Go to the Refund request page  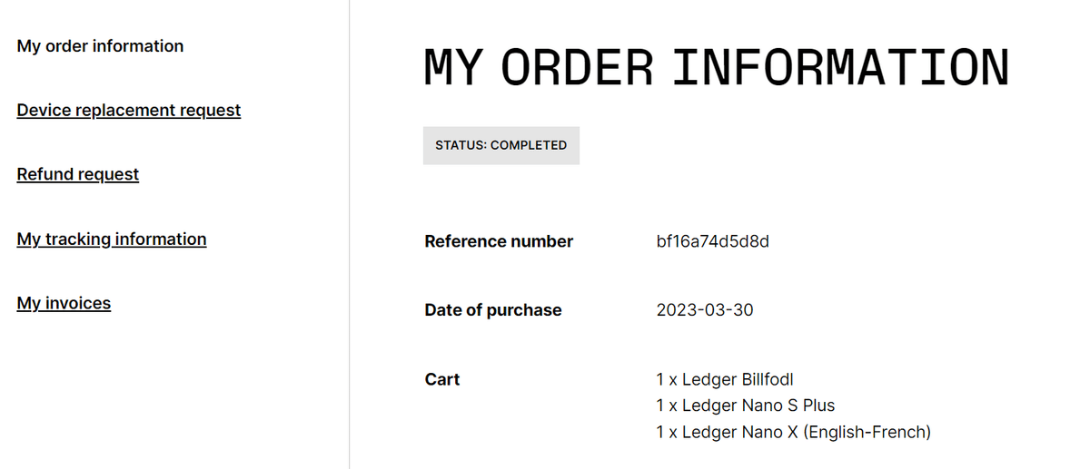pyautogui.click(x=77, y=174)
